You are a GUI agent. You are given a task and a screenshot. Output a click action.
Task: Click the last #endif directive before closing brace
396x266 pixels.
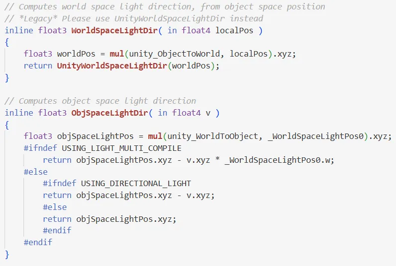click(x=38, y=243)
